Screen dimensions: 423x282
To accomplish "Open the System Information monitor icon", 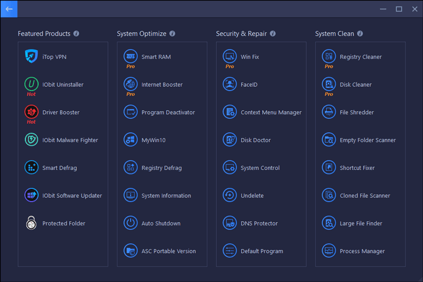I will point(131,195).
